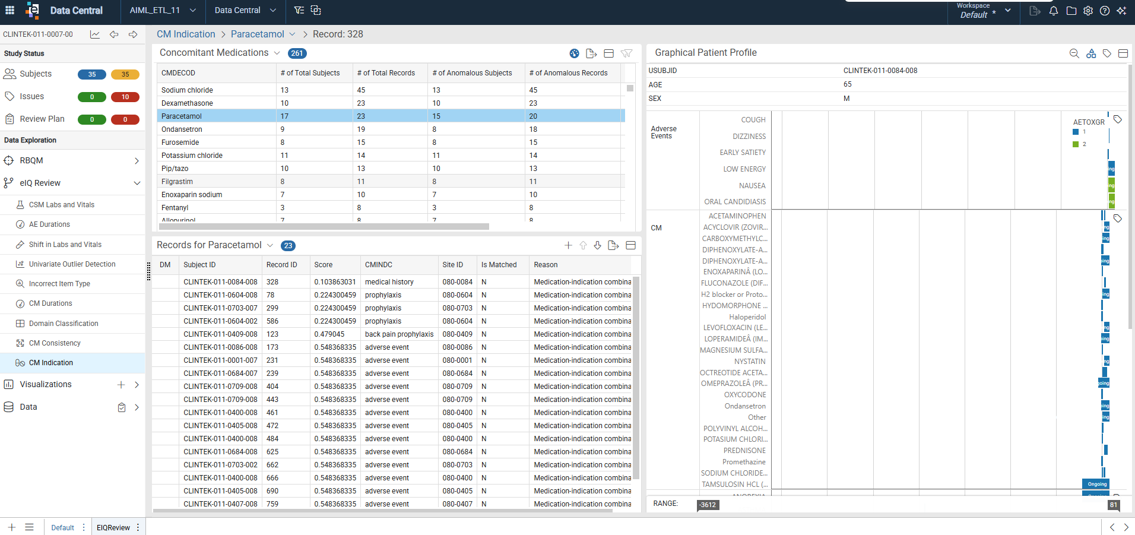Switch to the Default tab at bottom
The height and width of the screenshot is (535, 1135).
point(62,527)
